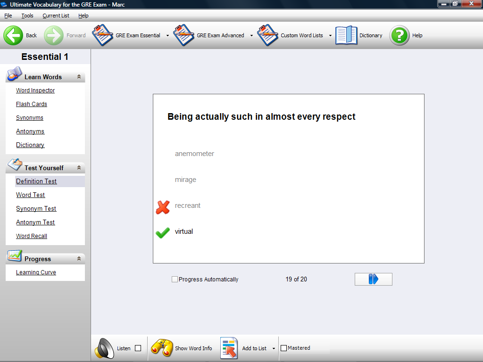Click the red X next to recreant
The height and width of the screenshot is (362, 483).
(163, 207)
